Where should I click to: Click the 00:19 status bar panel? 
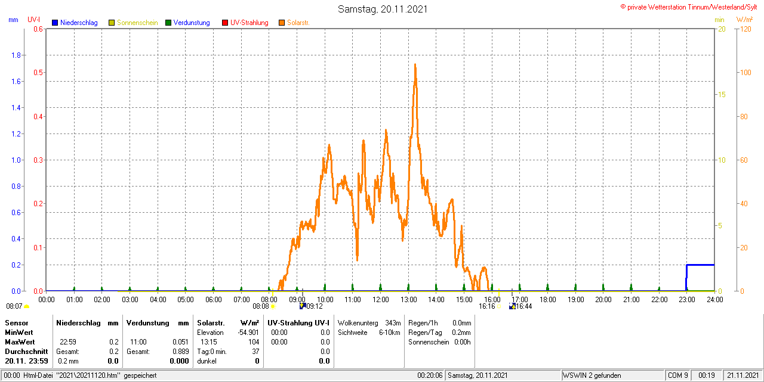(707, 375)
